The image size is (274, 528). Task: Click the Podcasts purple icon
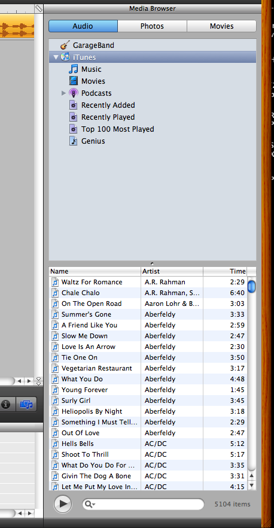pos(74,93)
